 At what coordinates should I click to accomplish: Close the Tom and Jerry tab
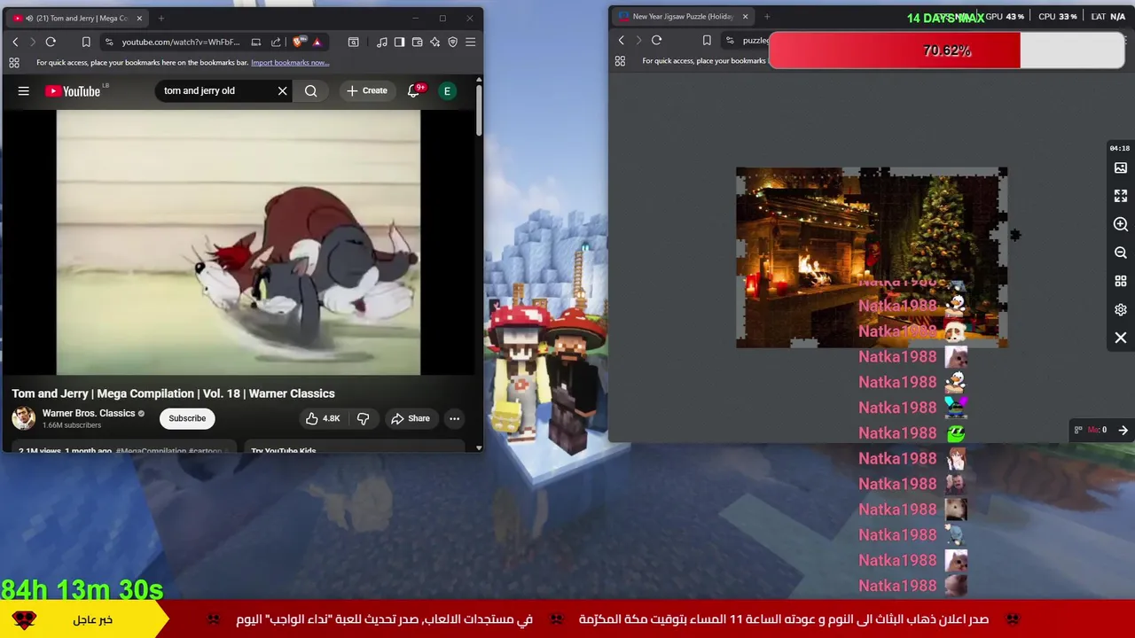tap(139, 18)
